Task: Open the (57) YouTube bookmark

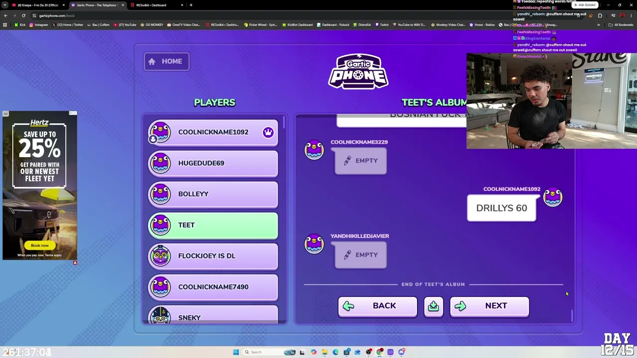Action: pos(125,25)
